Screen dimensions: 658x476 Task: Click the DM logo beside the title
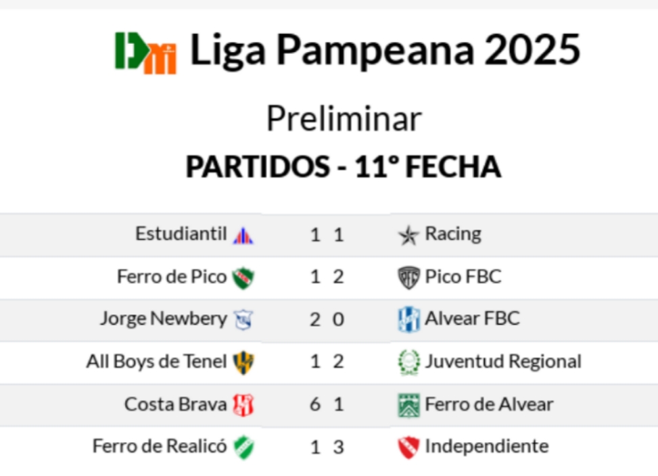pos(145,52)
